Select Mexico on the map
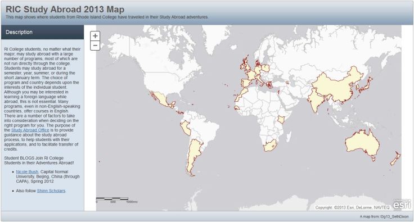Image resolution: width=414 pixels, height=222 pixels. (x=161, y=99)
